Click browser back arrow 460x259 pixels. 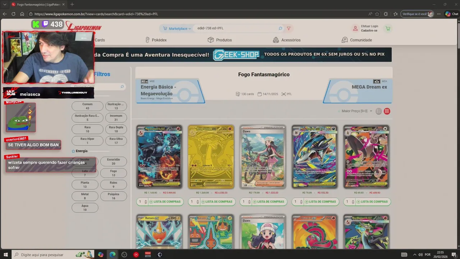pyautogui.click(x=5, y=14)
